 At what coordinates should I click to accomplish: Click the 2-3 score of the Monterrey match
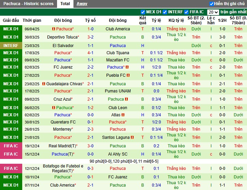[91, 129]
